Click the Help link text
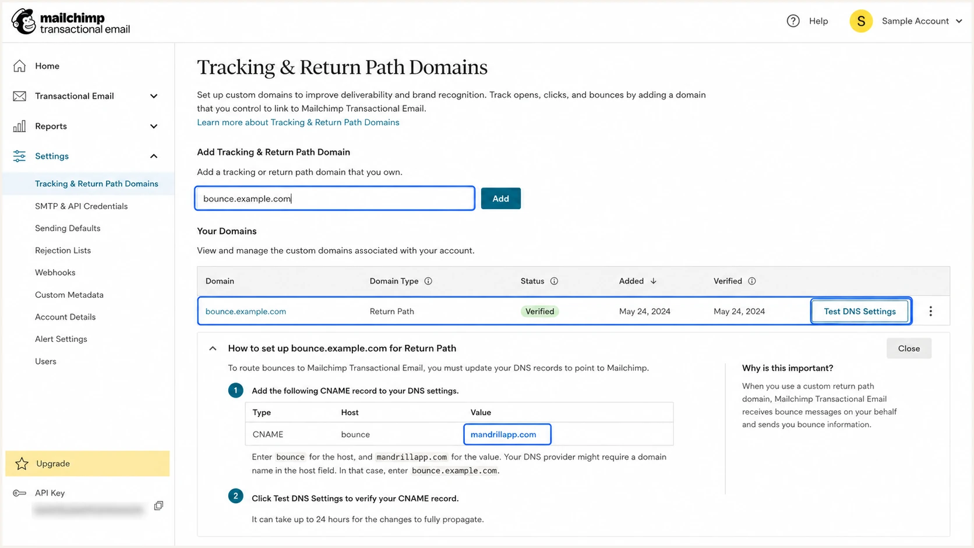 pyautogui.click(x=818, y=21)
